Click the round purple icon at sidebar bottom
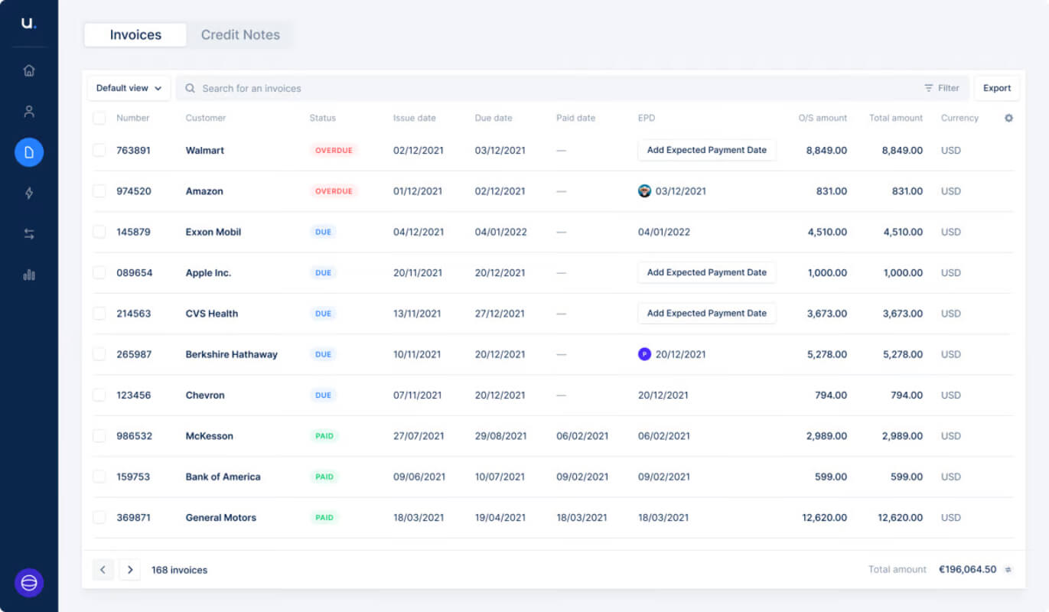Screen dimensions: 1049x612 (29, 583)
